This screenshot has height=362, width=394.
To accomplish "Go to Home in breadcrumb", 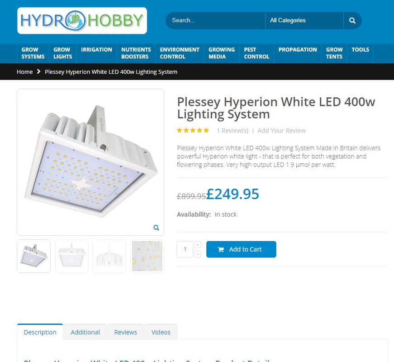I will [x=24, y=72].
